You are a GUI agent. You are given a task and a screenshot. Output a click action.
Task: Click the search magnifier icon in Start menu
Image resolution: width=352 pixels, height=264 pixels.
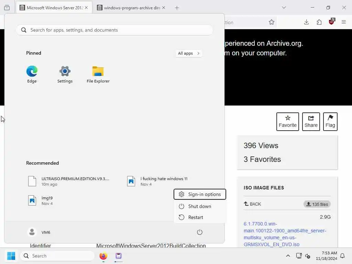click(x=24, y=30)
